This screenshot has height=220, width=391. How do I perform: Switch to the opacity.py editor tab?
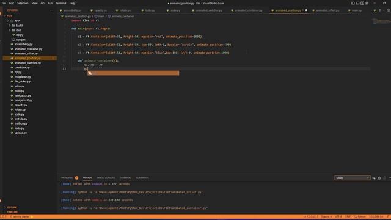(x=100, y=10)
